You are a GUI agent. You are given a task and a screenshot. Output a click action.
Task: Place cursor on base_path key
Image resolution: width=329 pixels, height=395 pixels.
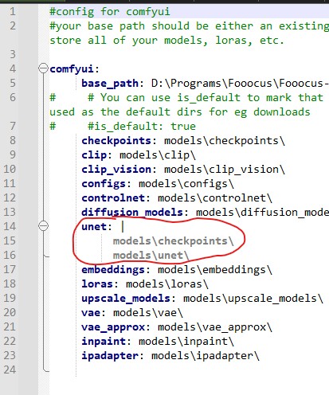coord(110,84)
